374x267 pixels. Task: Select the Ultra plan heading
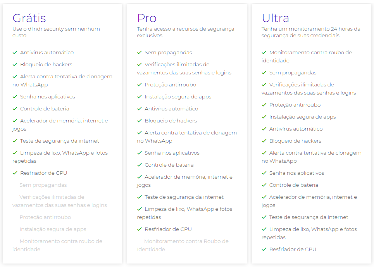point(276,18)
